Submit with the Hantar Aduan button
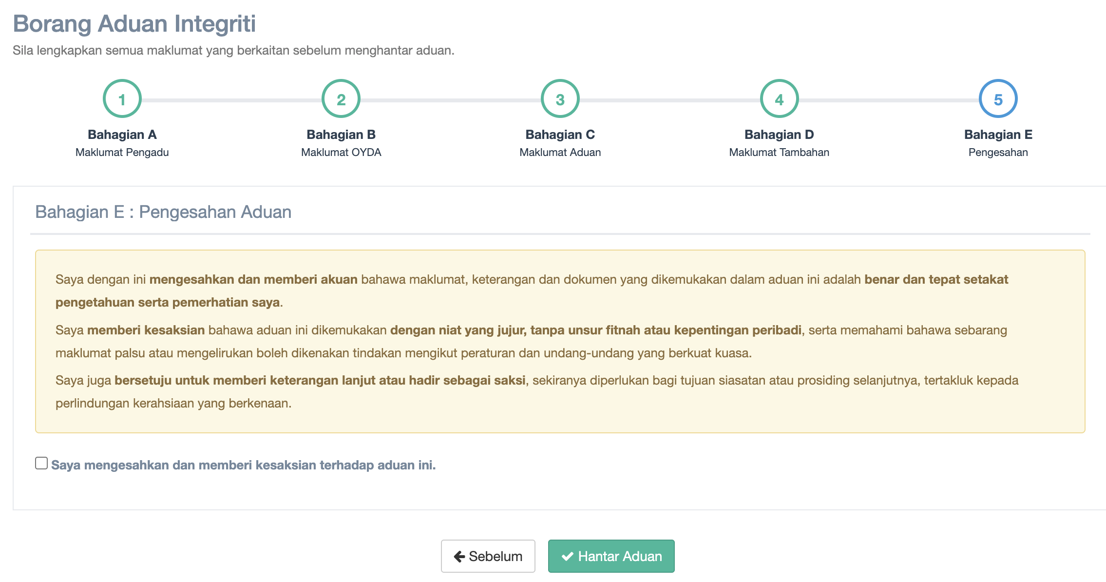This screenshot has height=582, width=1106. coord(611,556)
